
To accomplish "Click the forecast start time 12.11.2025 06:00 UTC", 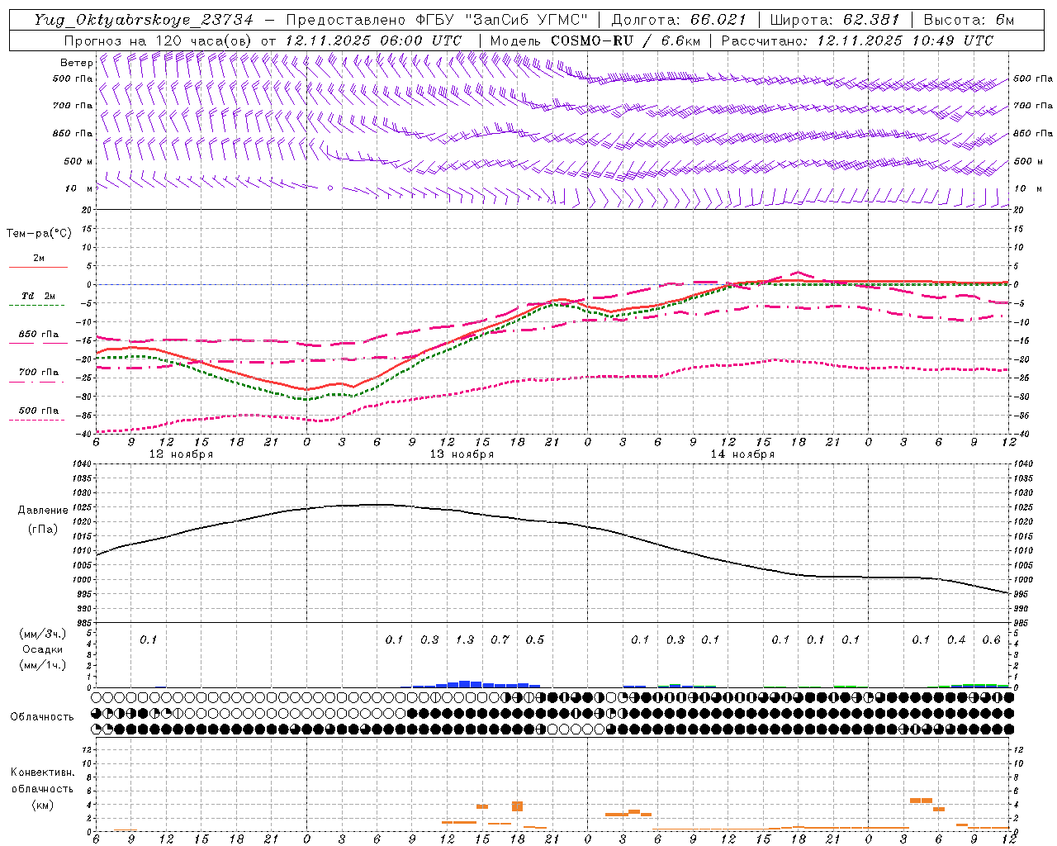I will pos(373,40).
